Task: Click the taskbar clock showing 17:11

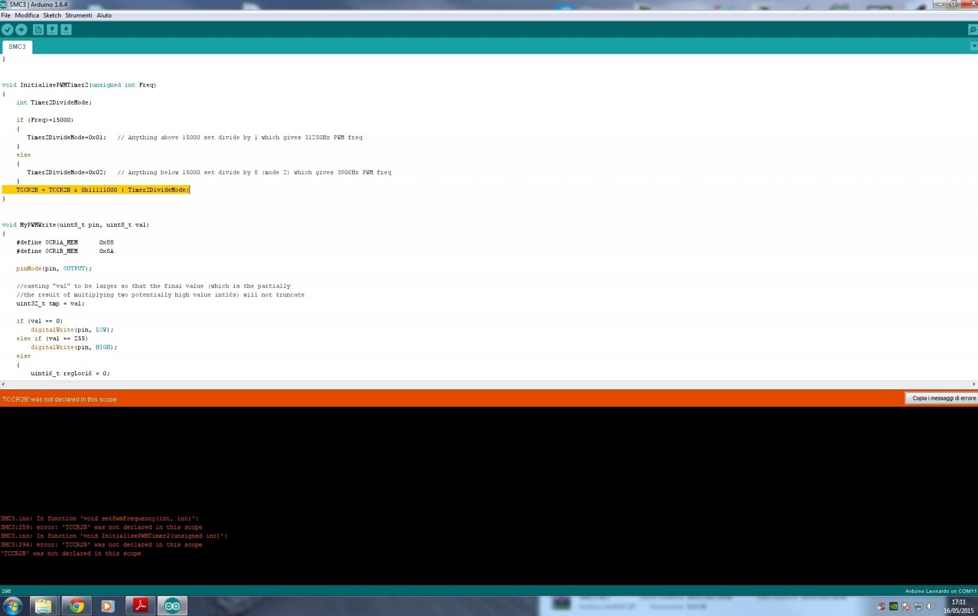Action: tap(958, 606)
